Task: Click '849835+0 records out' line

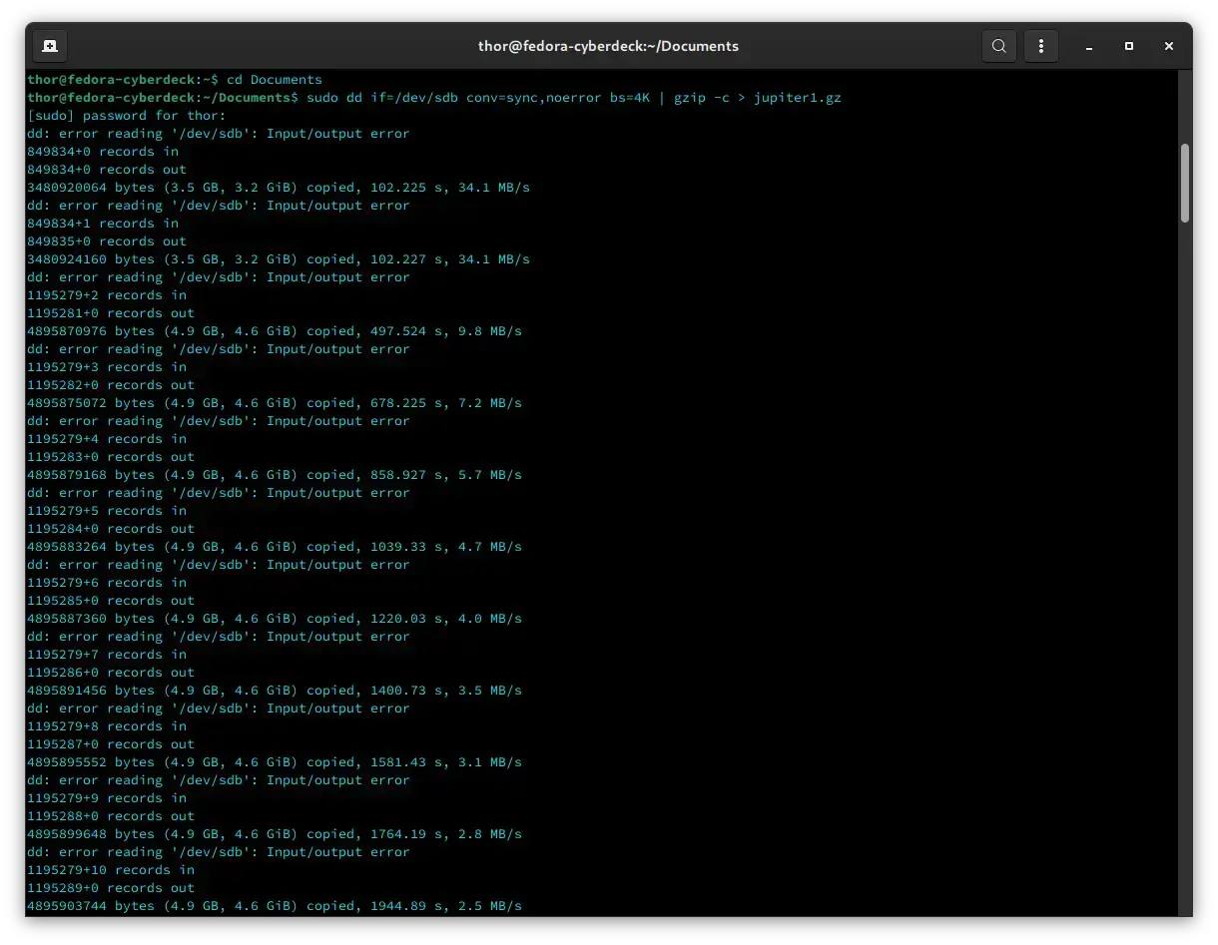Action: (x=107, y=240)
